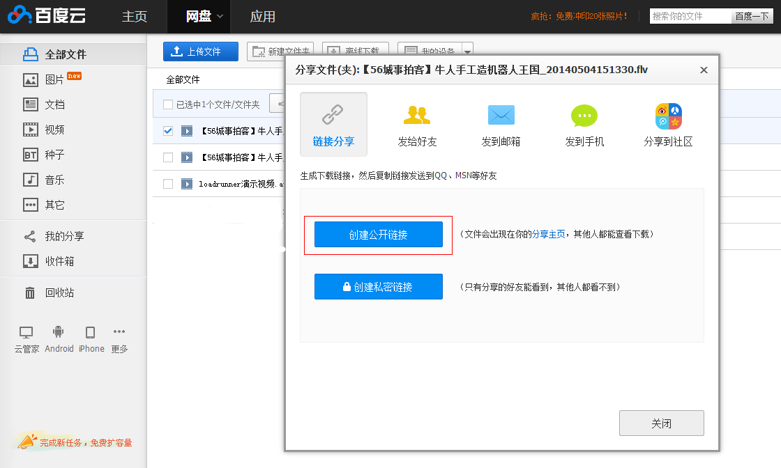Viewport: 781px width, 468px height.
Task: Go to the 主页 tab
Action: [135, 16]
